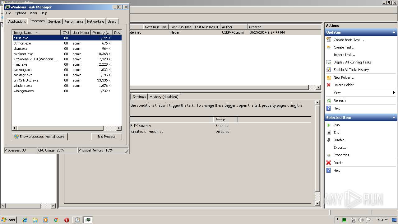
Task: Collapse the Selected Item section
Action: point(394,118)
